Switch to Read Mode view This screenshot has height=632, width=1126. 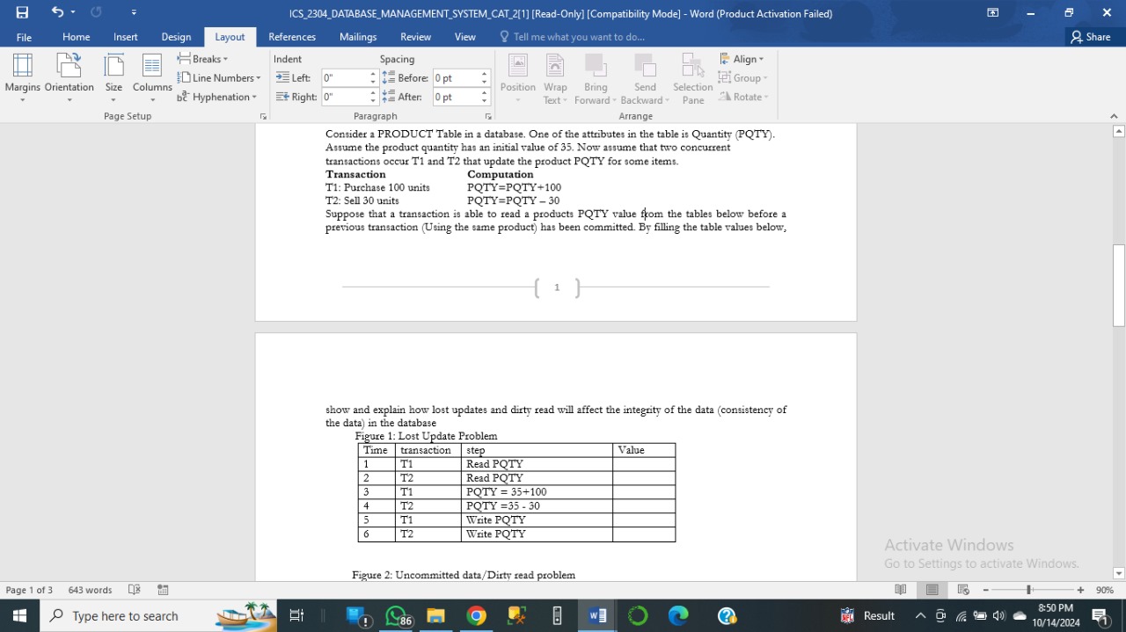(x=899, y=590)
